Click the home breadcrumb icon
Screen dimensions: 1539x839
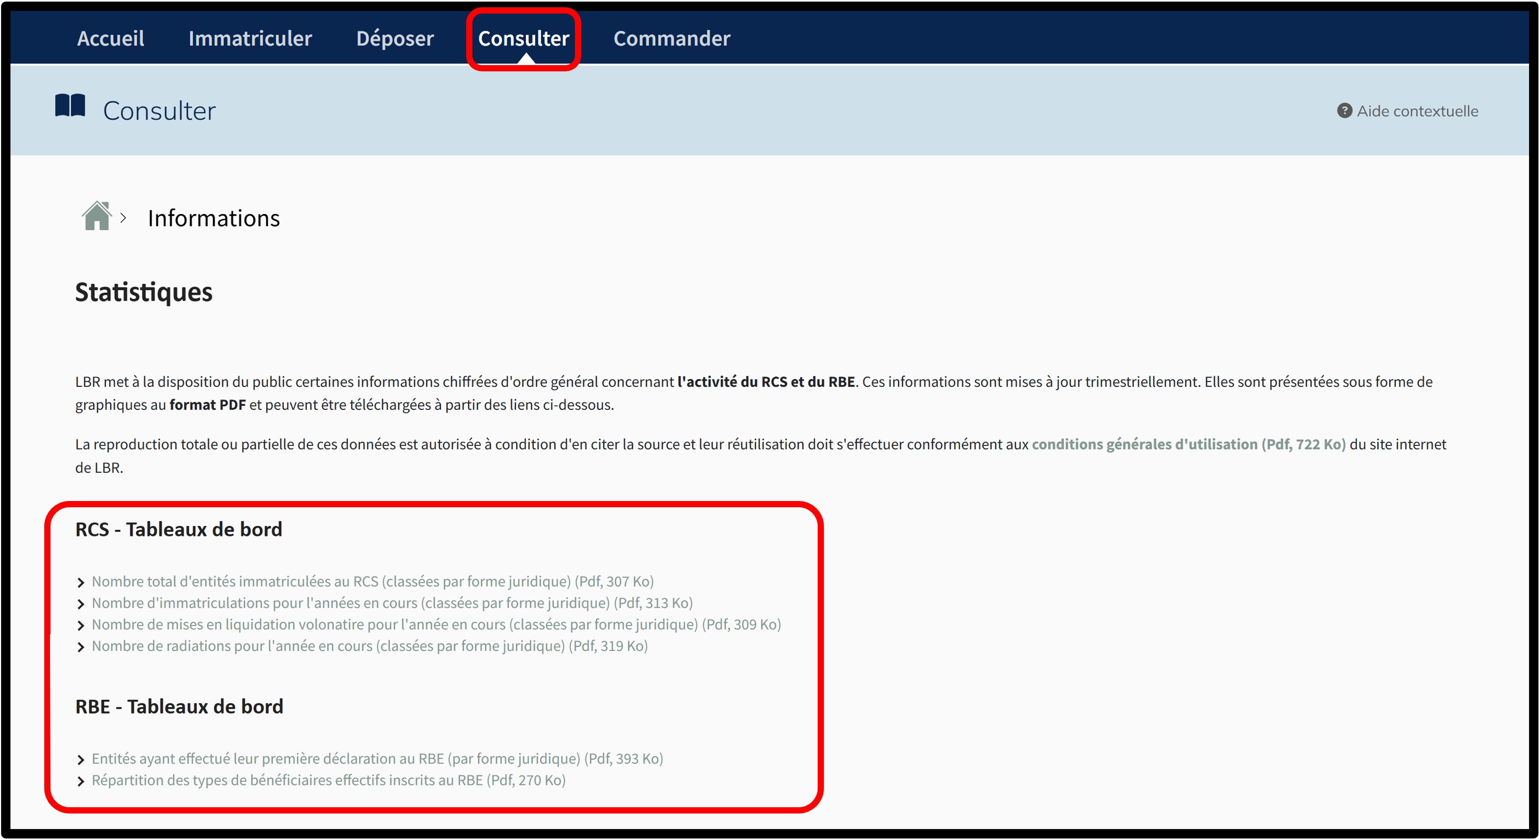pyautogui.click(x=97, y=216)
